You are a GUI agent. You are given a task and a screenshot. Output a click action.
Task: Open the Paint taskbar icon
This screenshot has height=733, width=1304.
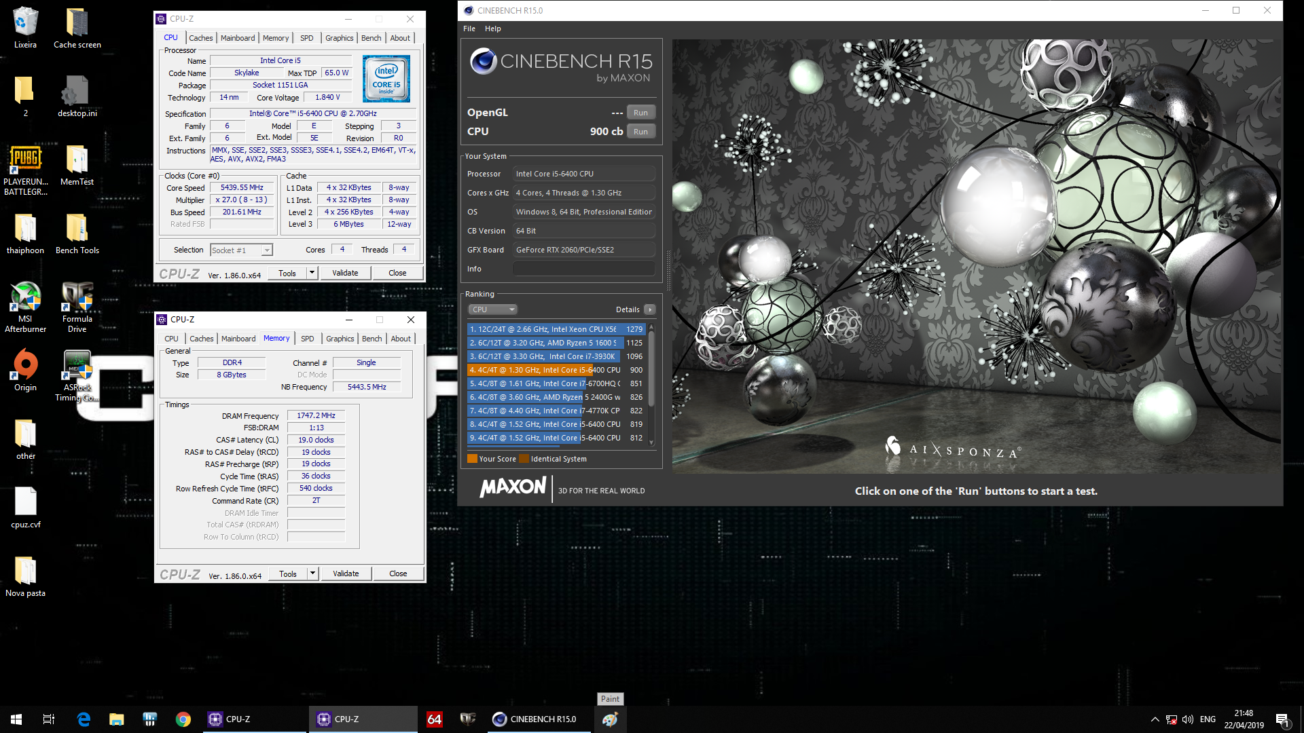click(x=610, y=719)
